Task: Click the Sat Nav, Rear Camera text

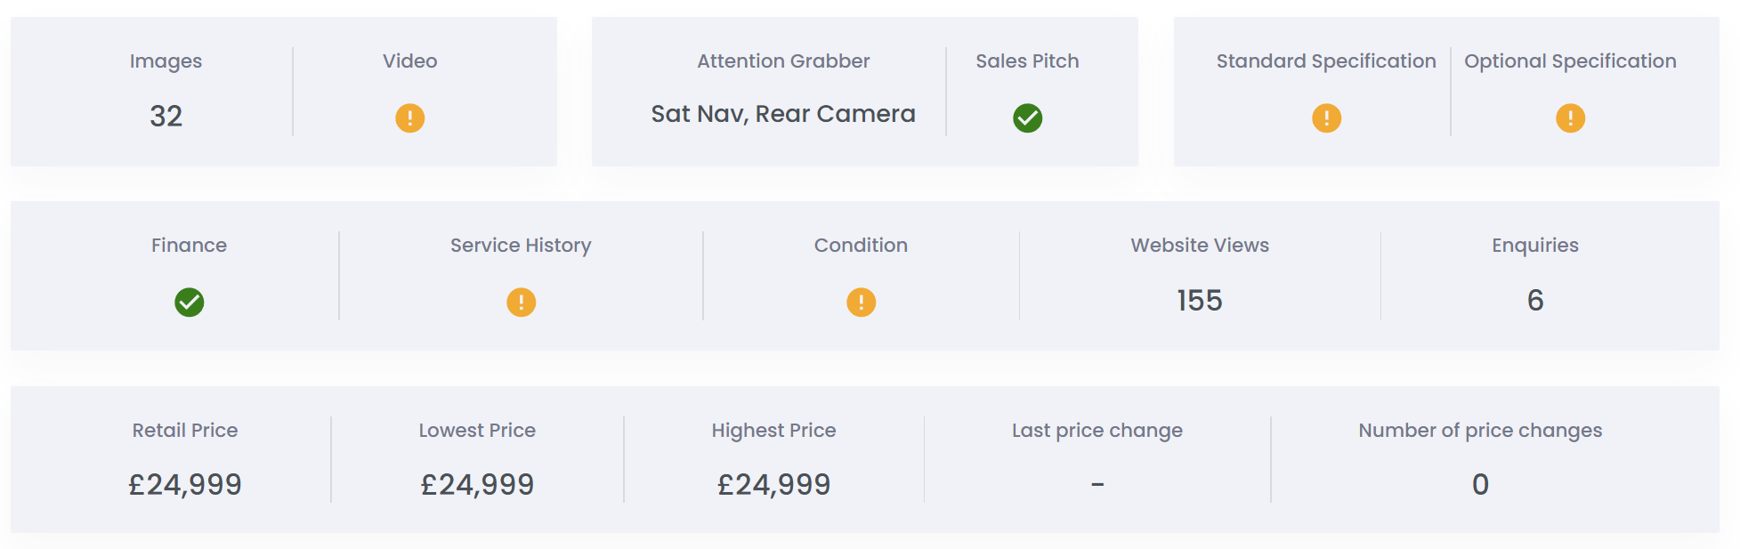Action: (x=783, y=114)
